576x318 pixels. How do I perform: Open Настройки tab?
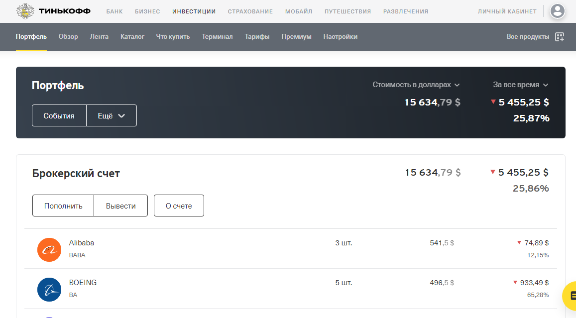point(341,37)
